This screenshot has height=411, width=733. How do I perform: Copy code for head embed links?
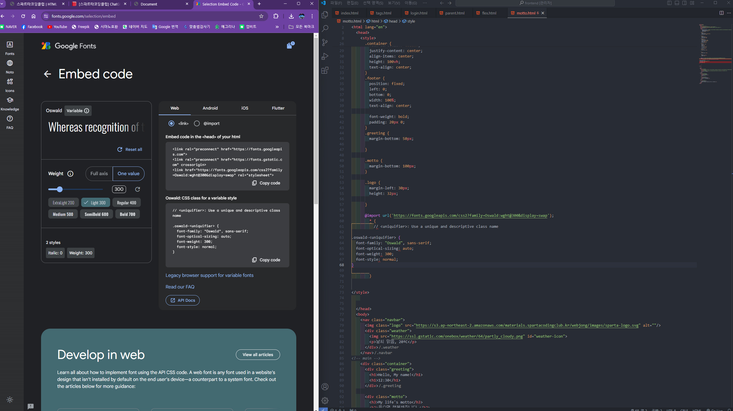pyautogui.click(x=266, y=183)
